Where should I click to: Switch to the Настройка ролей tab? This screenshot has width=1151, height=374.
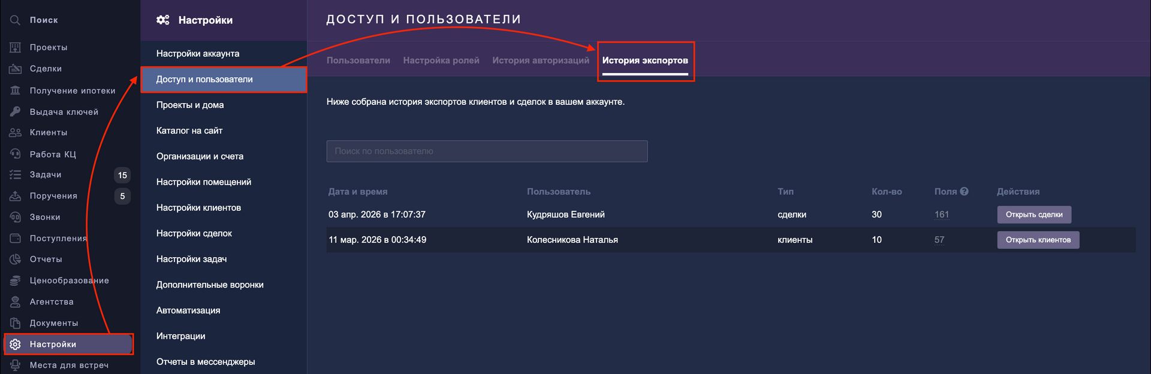[x=441, y=61]
